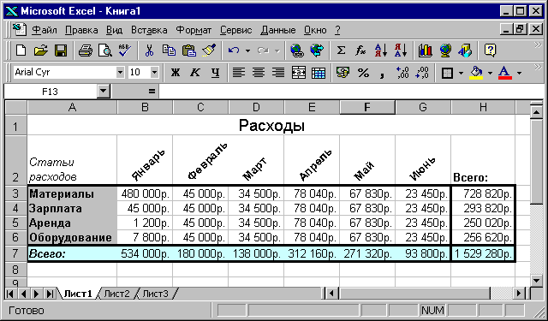Toggle italic К formatting

pyautogui.click(x=195, y=73)
